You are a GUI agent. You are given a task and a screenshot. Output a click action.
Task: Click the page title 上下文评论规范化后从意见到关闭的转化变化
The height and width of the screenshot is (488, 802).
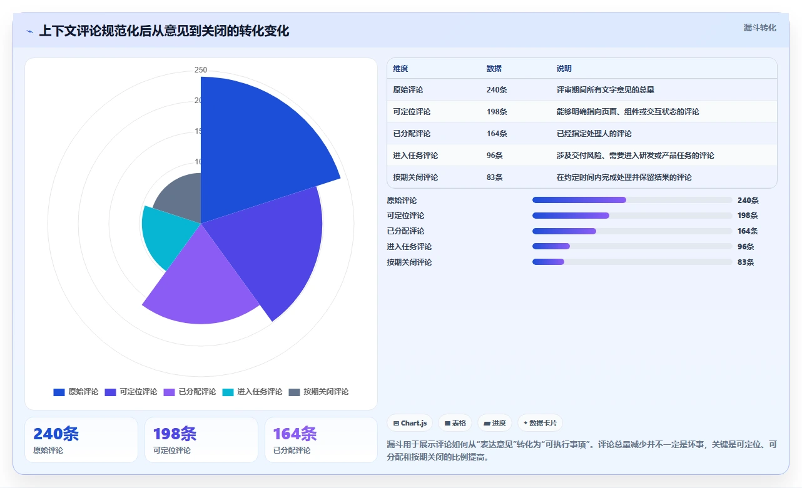point(164,31)
